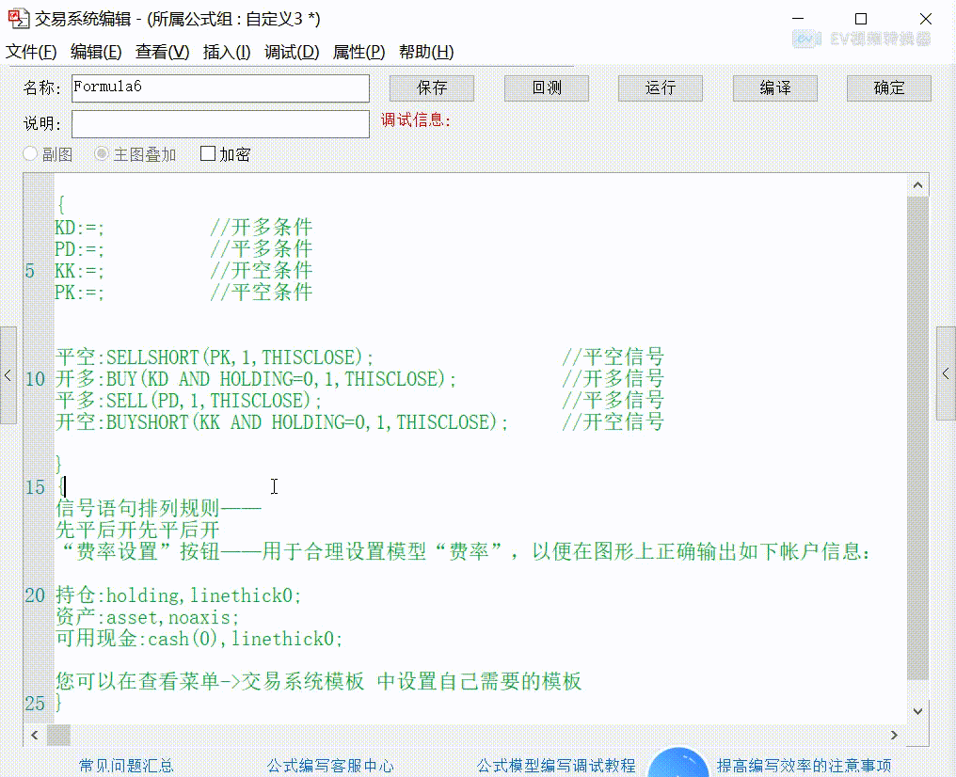Click the 开空:BUYSHORT code line

pyautogui.click(x=359, y=421)
